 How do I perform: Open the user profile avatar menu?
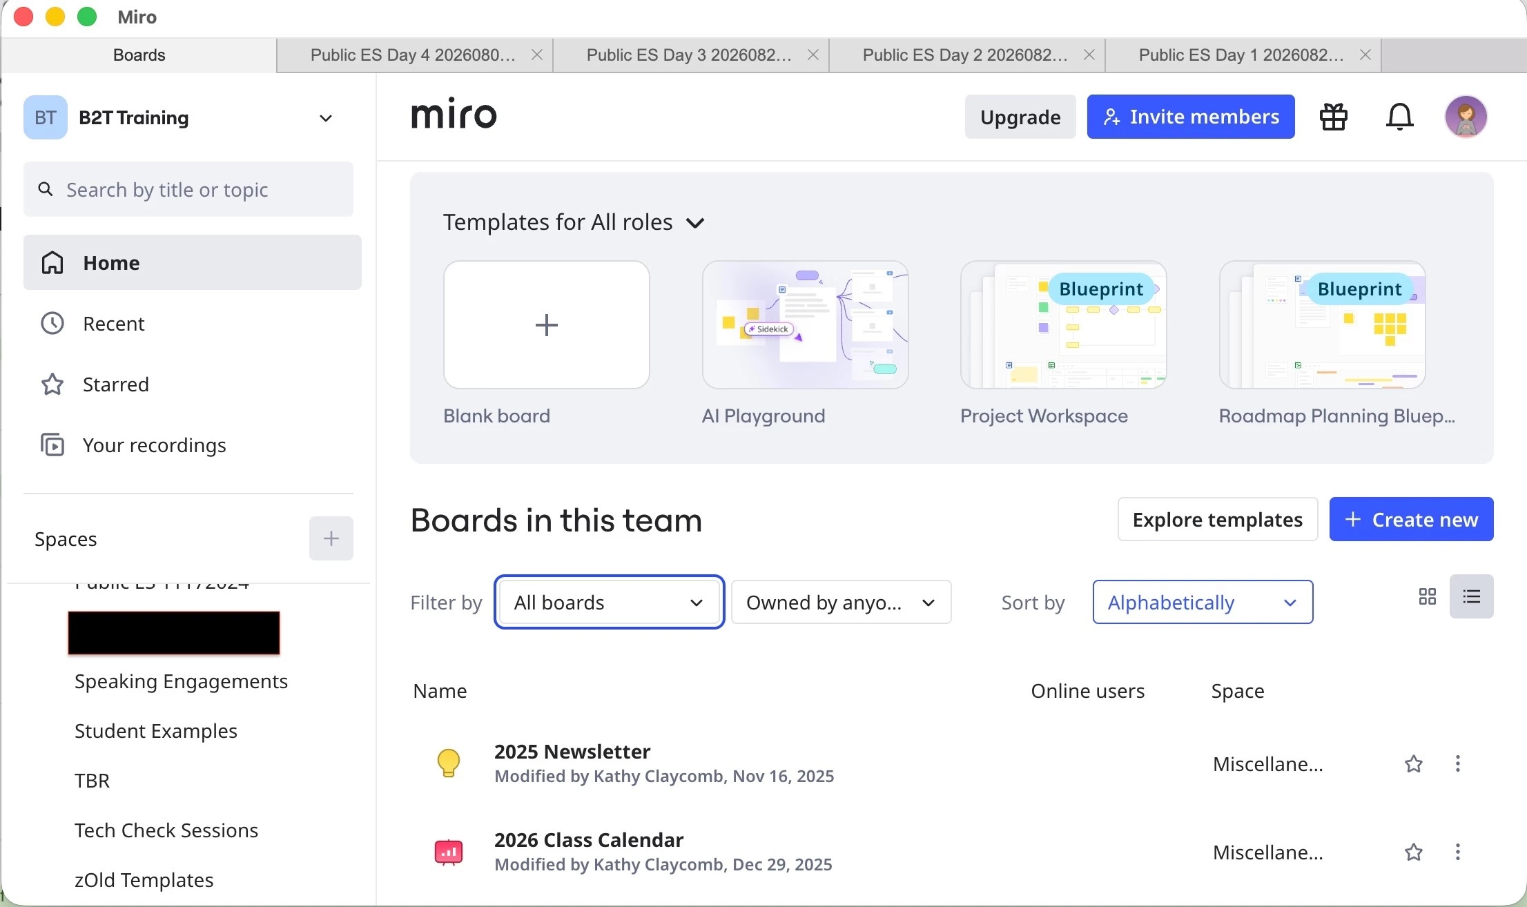pyautogui.click(x=1466, y=117)
